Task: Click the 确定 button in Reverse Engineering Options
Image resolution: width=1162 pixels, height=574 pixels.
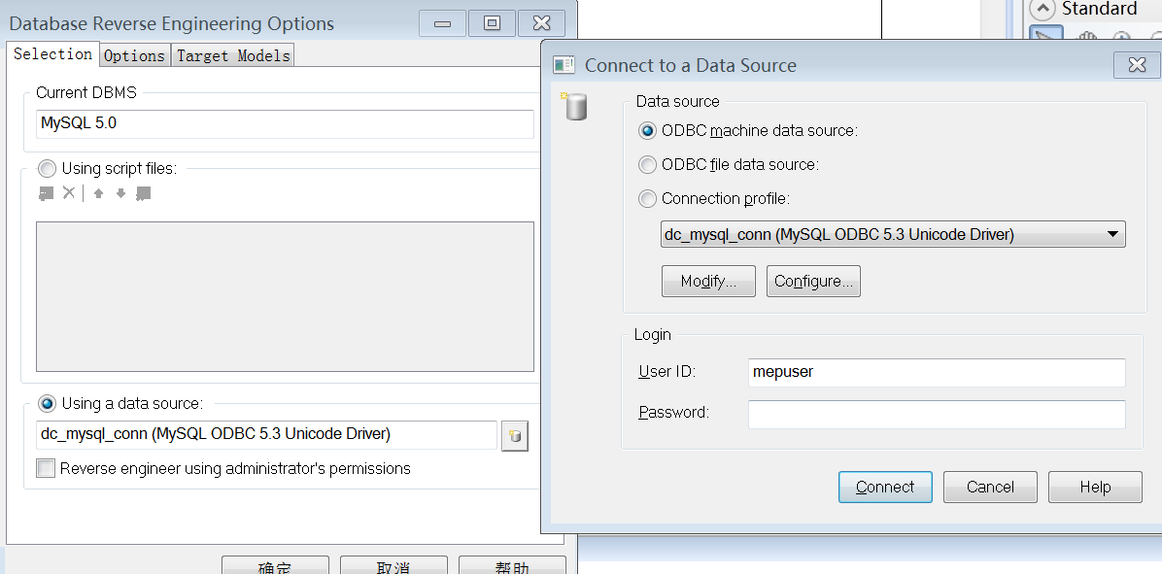Action: point(275,566)
